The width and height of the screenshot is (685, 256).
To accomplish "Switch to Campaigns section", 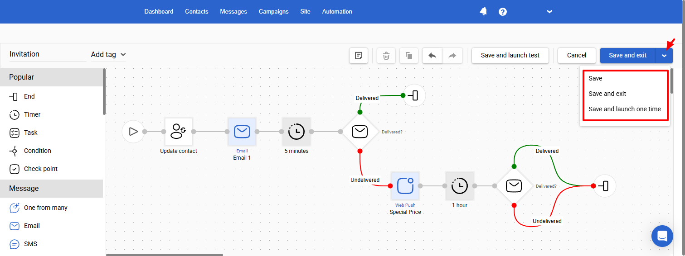I will [274, 12].
